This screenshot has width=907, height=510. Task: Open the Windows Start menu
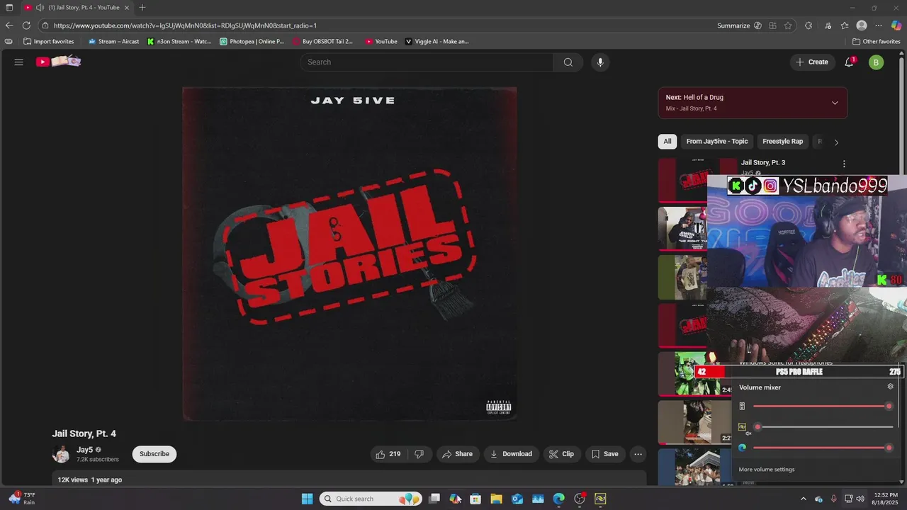[307, 499]
